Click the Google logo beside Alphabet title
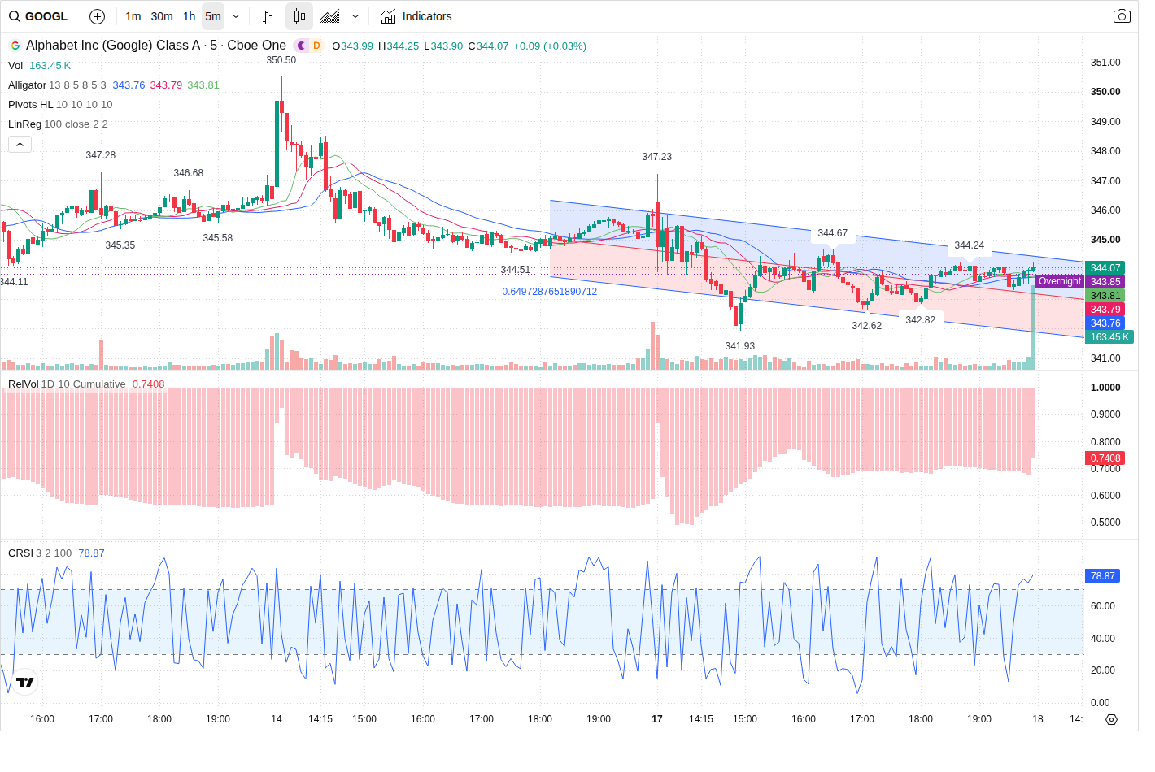The image size is (1155, 772). [x=15, y=46]
